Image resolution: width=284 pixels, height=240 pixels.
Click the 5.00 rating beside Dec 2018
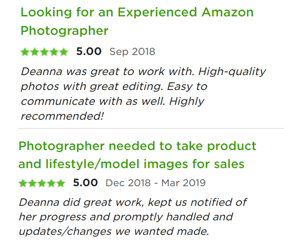pos(85,182)
